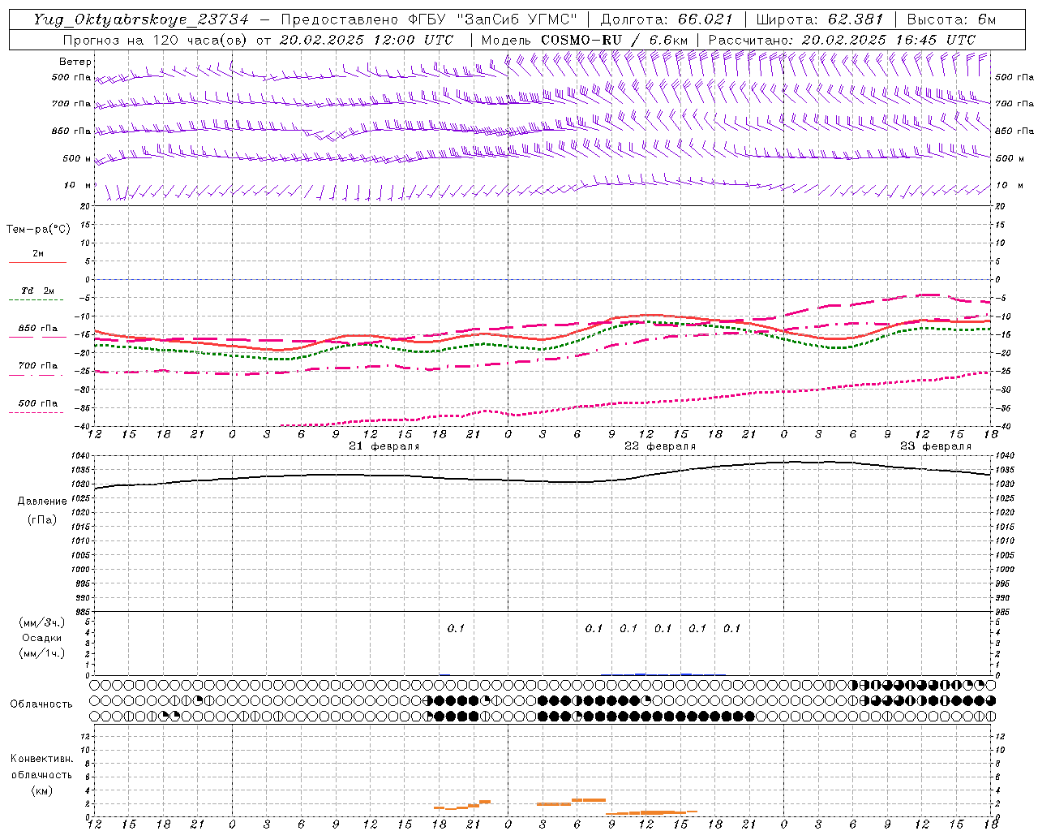The width and height of the screenshot is (1038, 831).
Task: Click the Конвективн. panel label
Action: click(42, 759)
